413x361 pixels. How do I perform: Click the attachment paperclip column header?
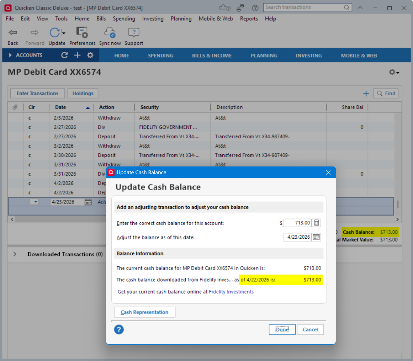coord(15,107)
